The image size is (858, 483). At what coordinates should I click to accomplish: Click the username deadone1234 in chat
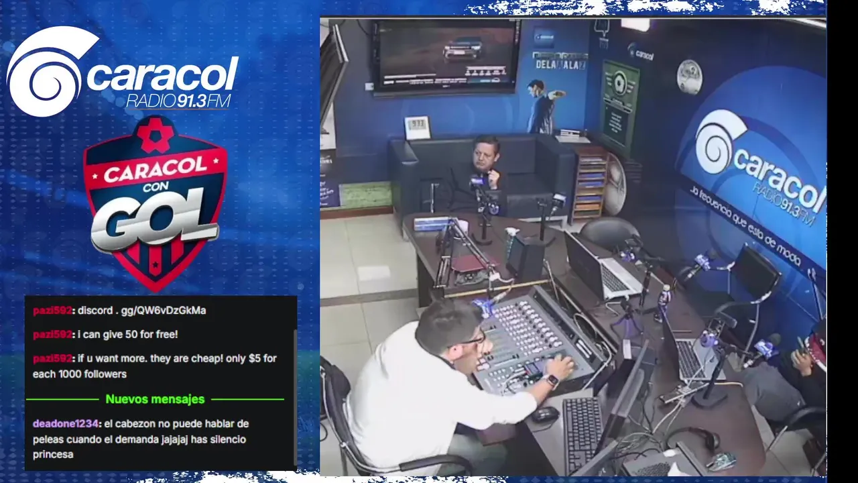[x=66, y=424]
